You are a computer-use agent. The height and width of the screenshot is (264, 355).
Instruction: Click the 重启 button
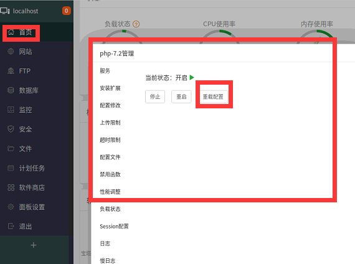(181, 97)
